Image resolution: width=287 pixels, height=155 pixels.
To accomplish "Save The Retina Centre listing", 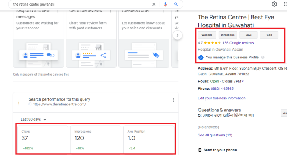I will point(249,35).
